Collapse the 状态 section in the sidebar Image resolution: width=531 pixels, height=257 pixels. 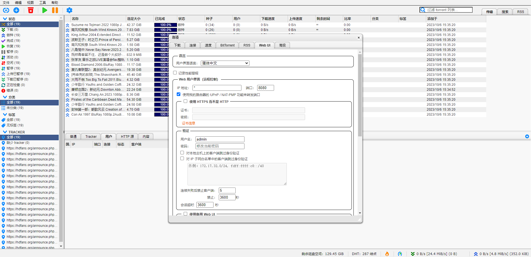[5, 19]
